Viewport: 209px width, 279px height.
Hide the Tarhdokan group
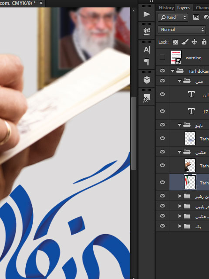pyautogui.click(x=162, y=71)
